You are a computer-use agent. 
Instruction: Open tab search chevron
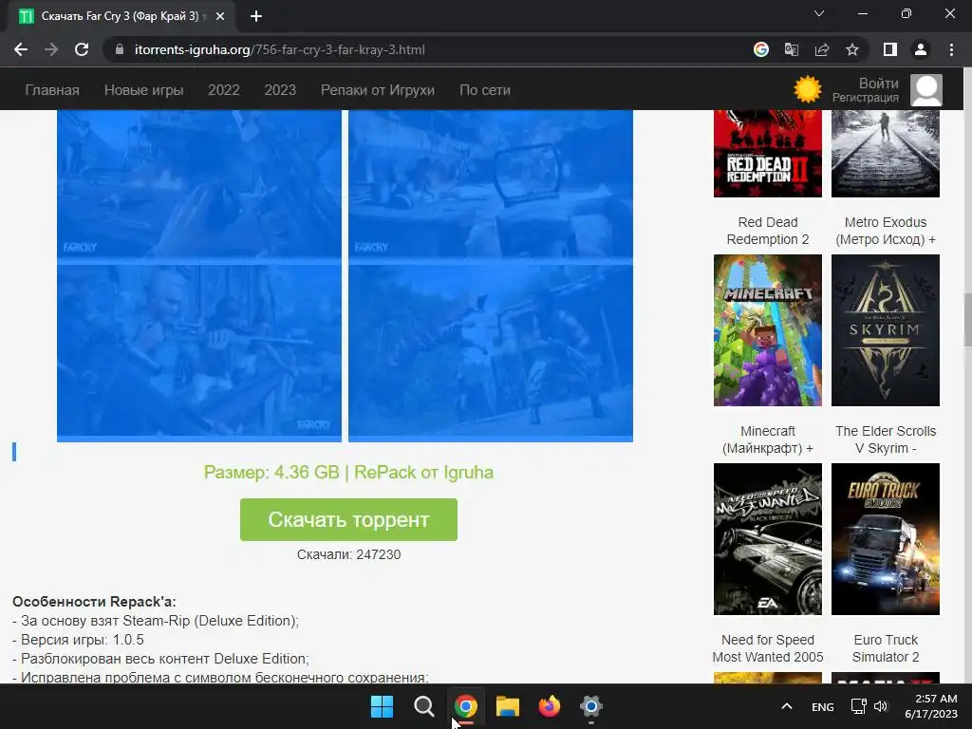[819, 13]
